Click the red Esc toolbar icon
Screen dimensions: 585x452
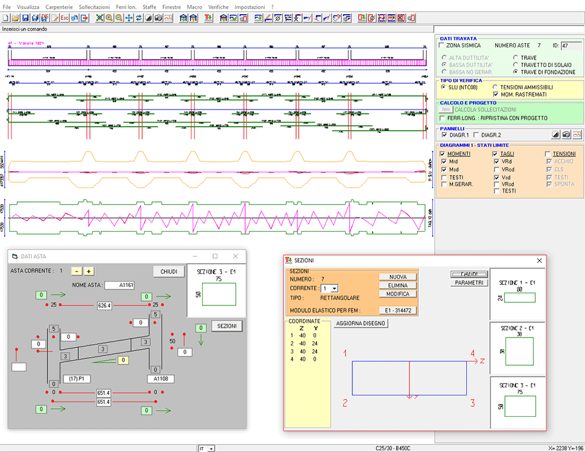(x=65, y=18)
